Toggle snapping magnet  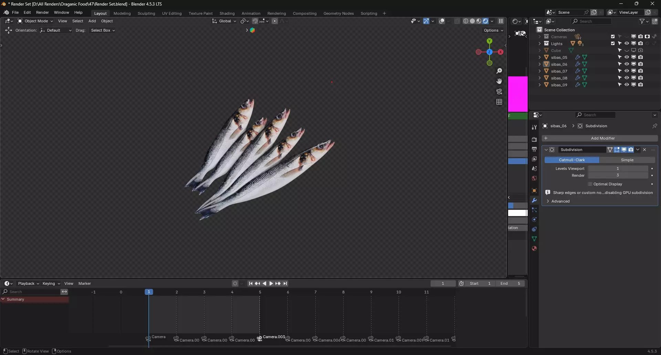(255, 21)
